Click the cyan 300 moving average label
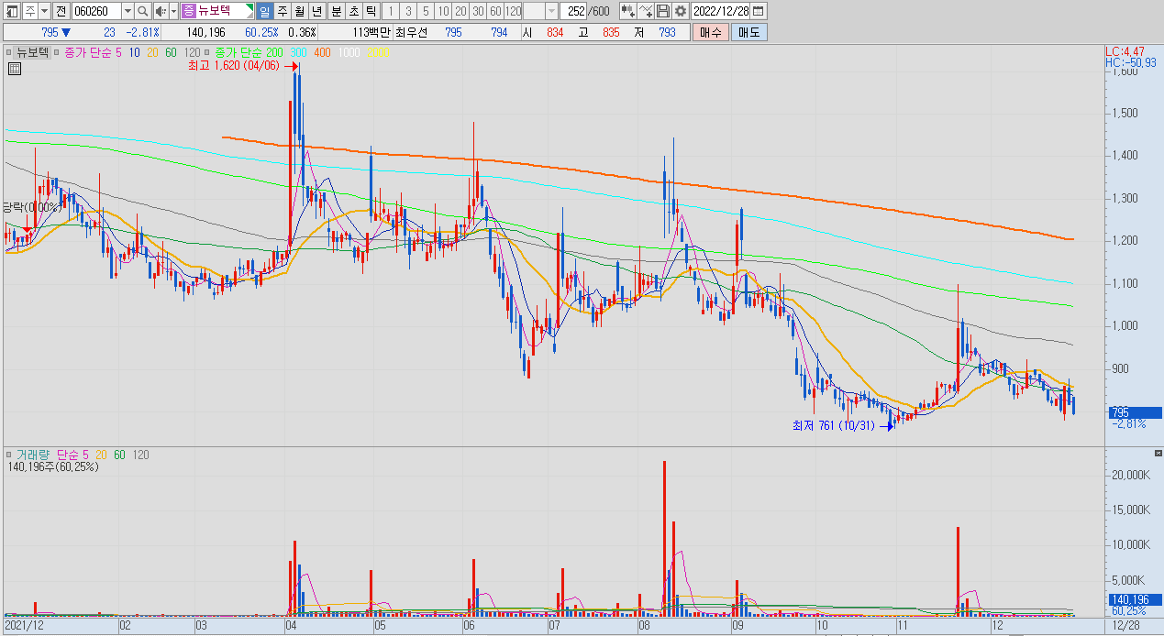 (x=298, y=53)
